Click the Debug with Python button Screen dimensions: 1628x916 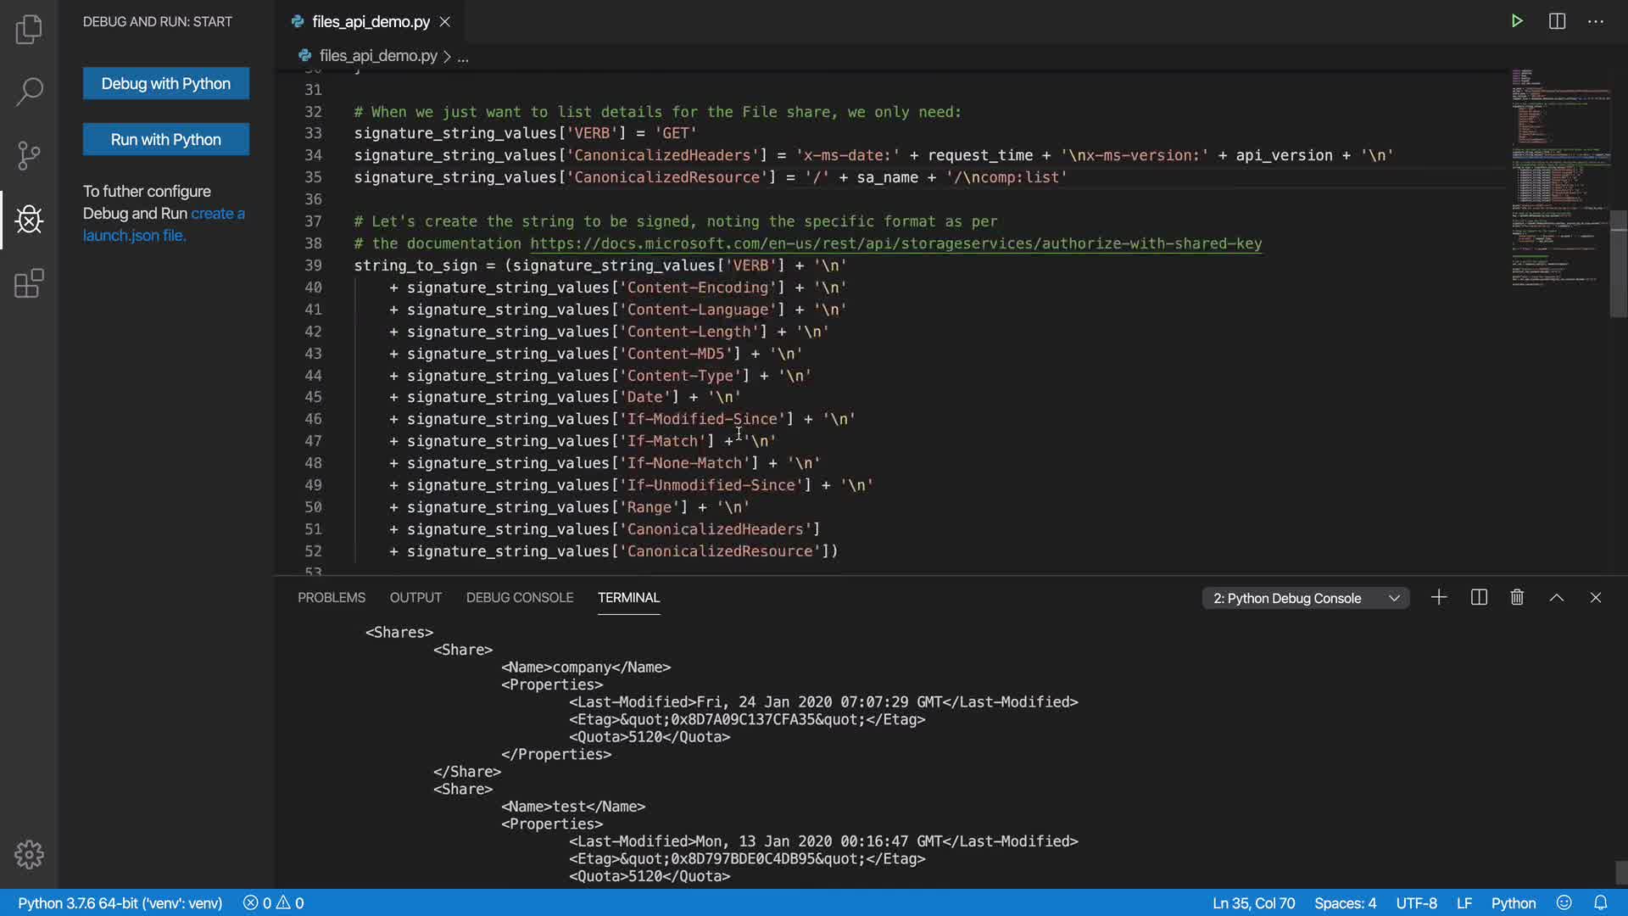[166, 83]
